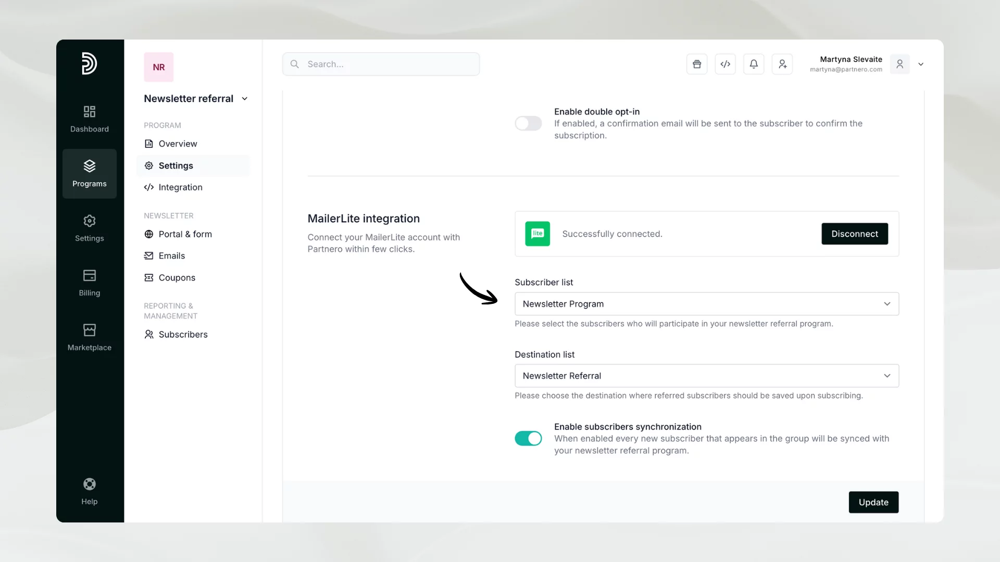Select the Dashboard icon in sidebar
The width and height of the screenshot is (1000, 562).
click(89, 119)
